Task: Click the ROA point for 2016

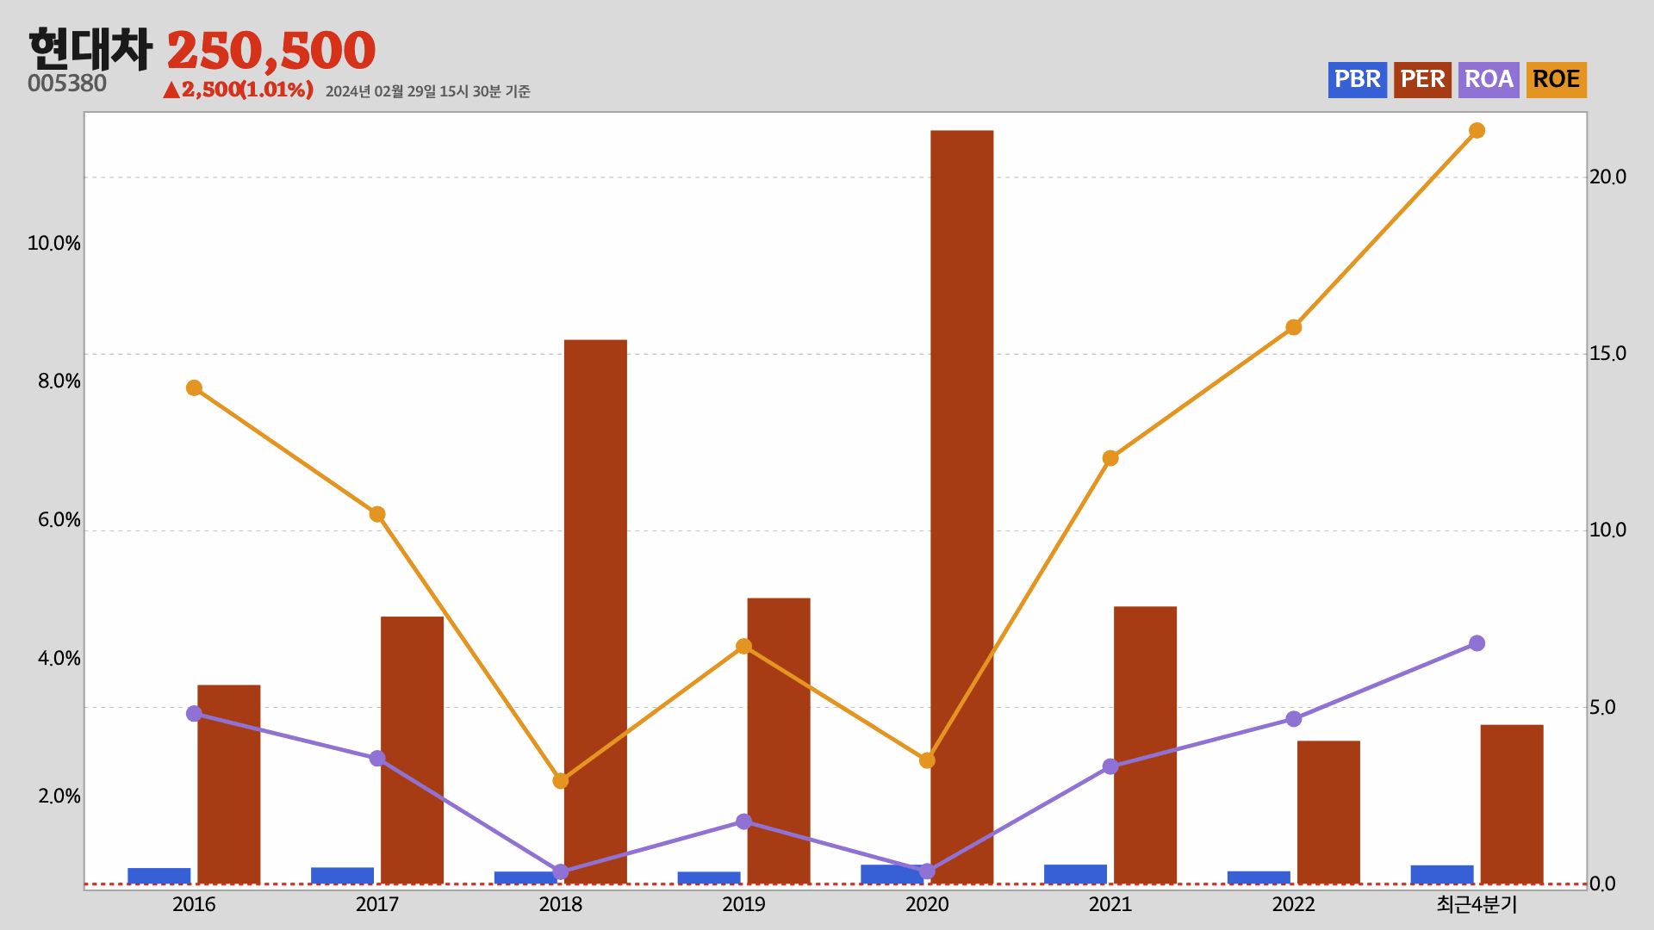Action: [x=194, y=714]
